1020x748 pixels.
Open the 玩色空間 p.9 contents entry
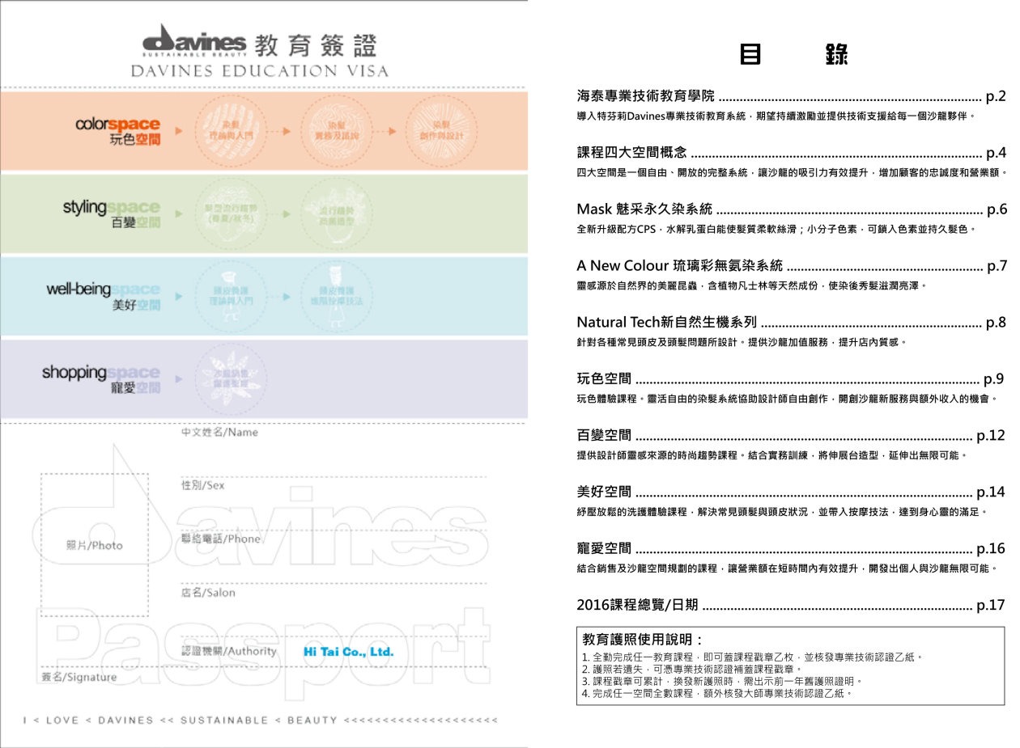click(791, 378)
